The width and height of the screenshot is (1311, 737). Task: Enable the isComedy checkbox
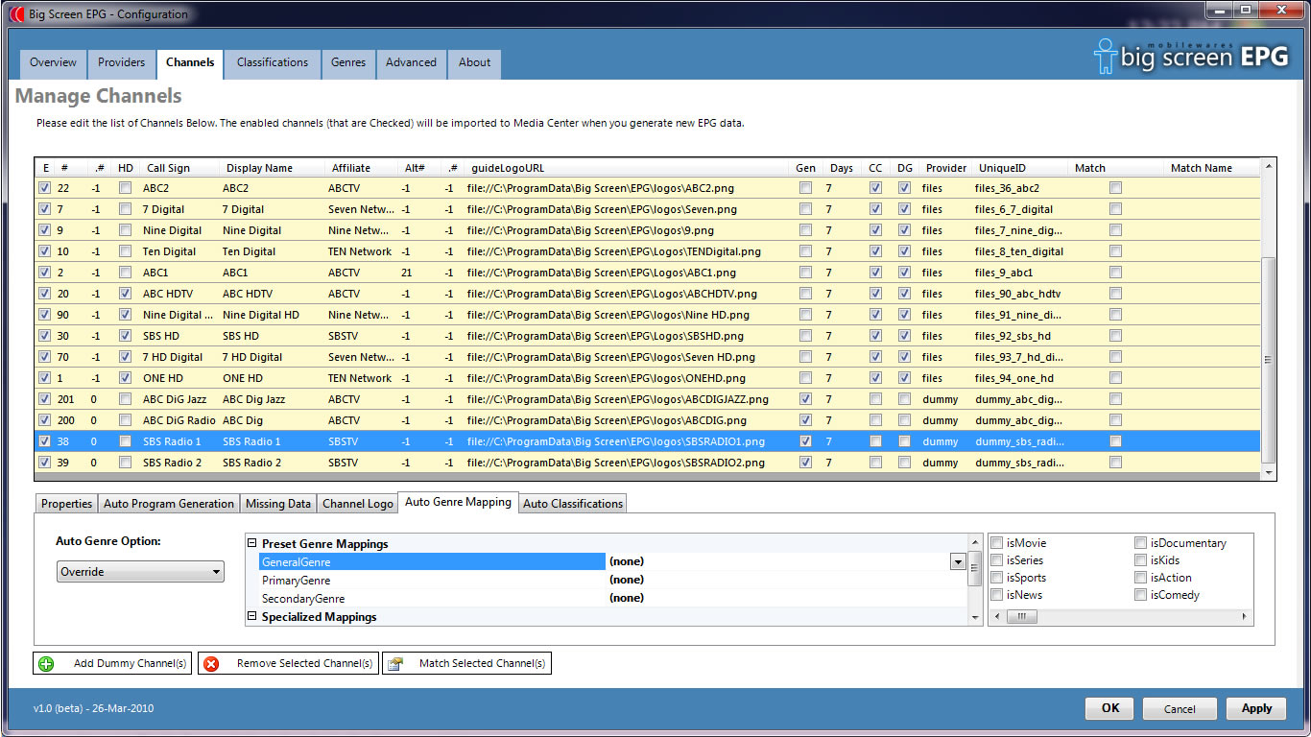tap(1141, 595)
